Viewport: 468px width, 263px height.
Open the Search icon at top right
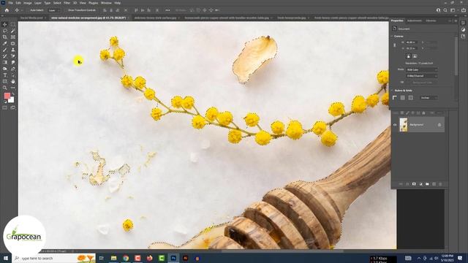coord(445,10)
